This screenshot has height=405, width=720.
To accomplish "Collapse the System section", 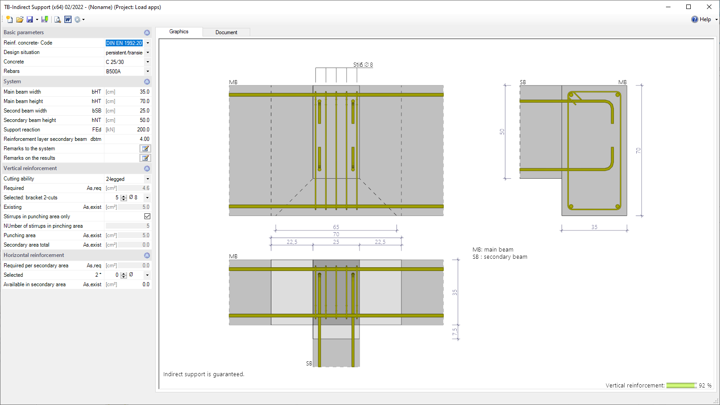I will point(147,81).
